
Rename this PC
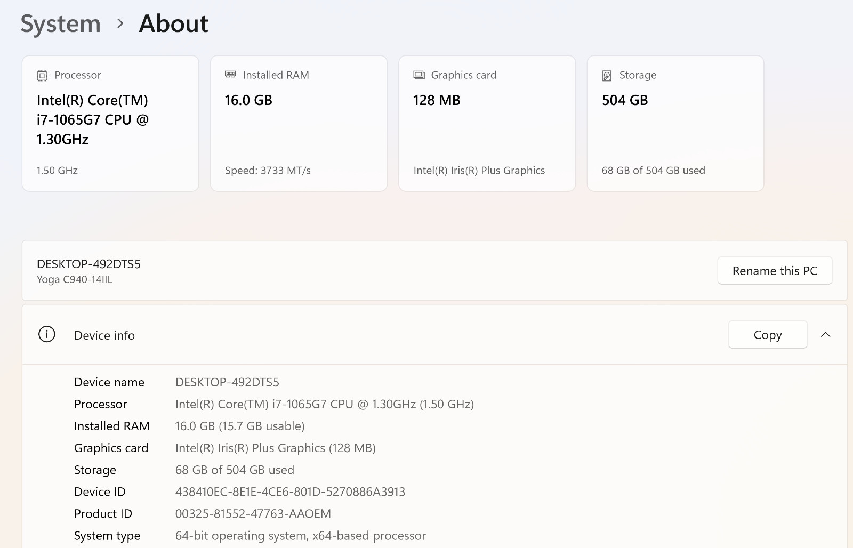pos(775,271)
